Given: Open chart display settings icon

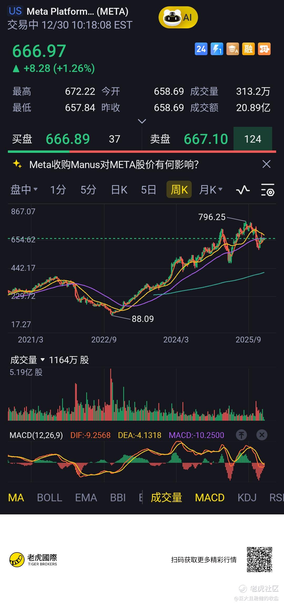Looking at the screenshot, I should point(268,190).
